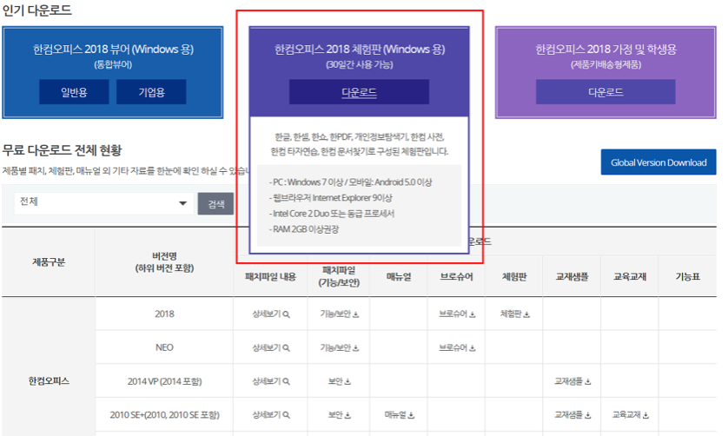
Task: Download 브로슈어 for NEO version
Action: [457, 347]
